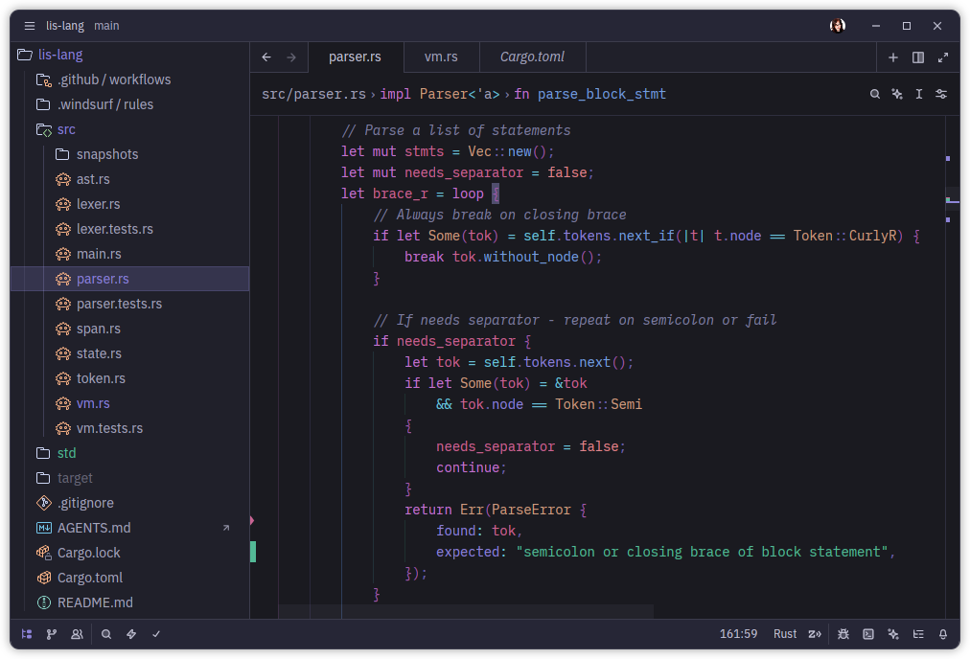The width and height of the screenshot is (970, 659).
Task: Click the 'loop' keyword in code
Action: (x=468, y=193)
